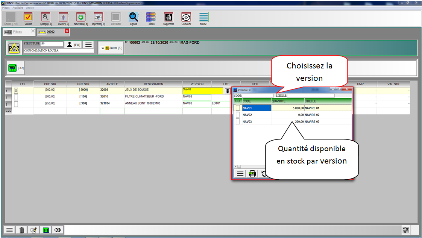Click the Valider checkmark icon
422x238 pixels.
pyautogui.click(x=28, y=17)
